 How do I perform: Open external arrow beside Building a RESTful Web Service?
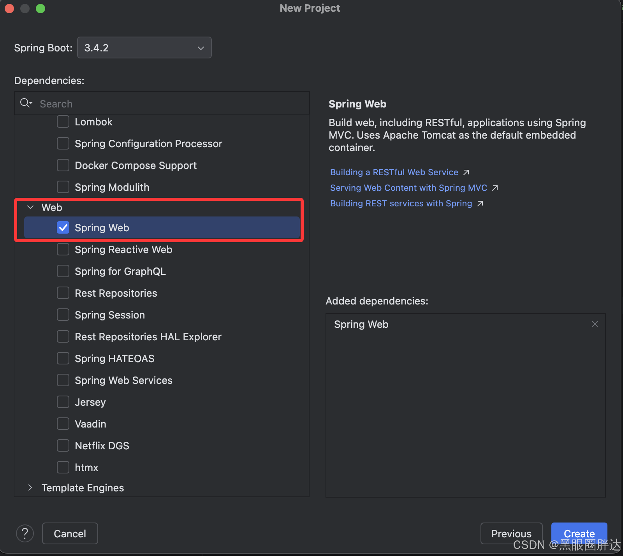tap(466, 172)
